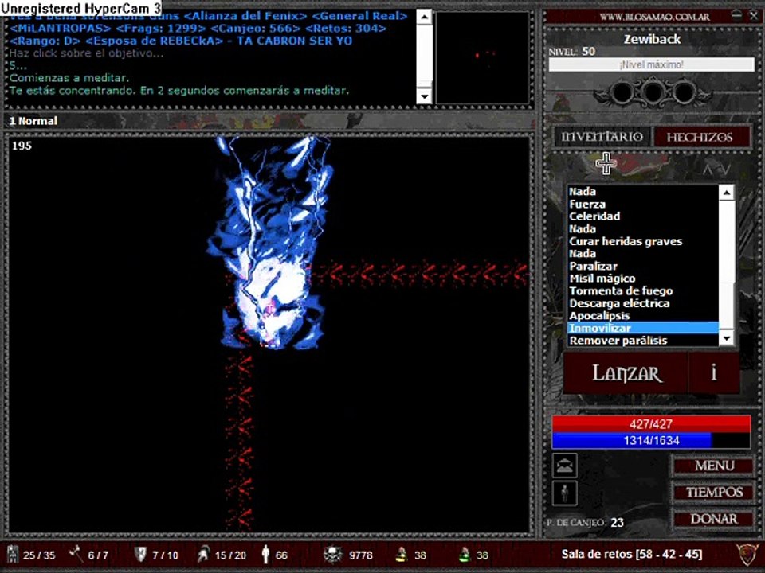Switch to the Inventario tab
Screen dimensions: 765x573
[x=601, y=137]
